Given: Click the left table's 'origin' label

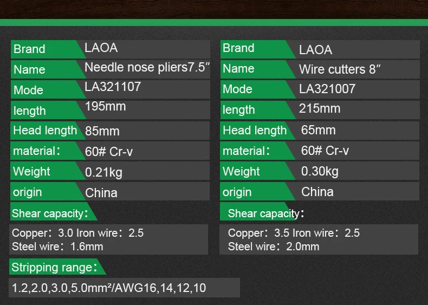Looking at the screenshot, I should [x=27, y=192].
